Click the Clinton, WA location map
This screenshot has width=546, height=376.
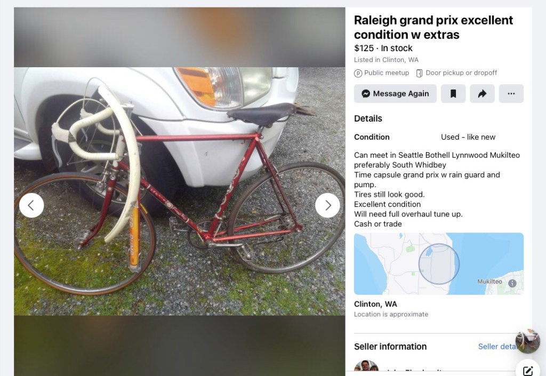click(439, 263)
